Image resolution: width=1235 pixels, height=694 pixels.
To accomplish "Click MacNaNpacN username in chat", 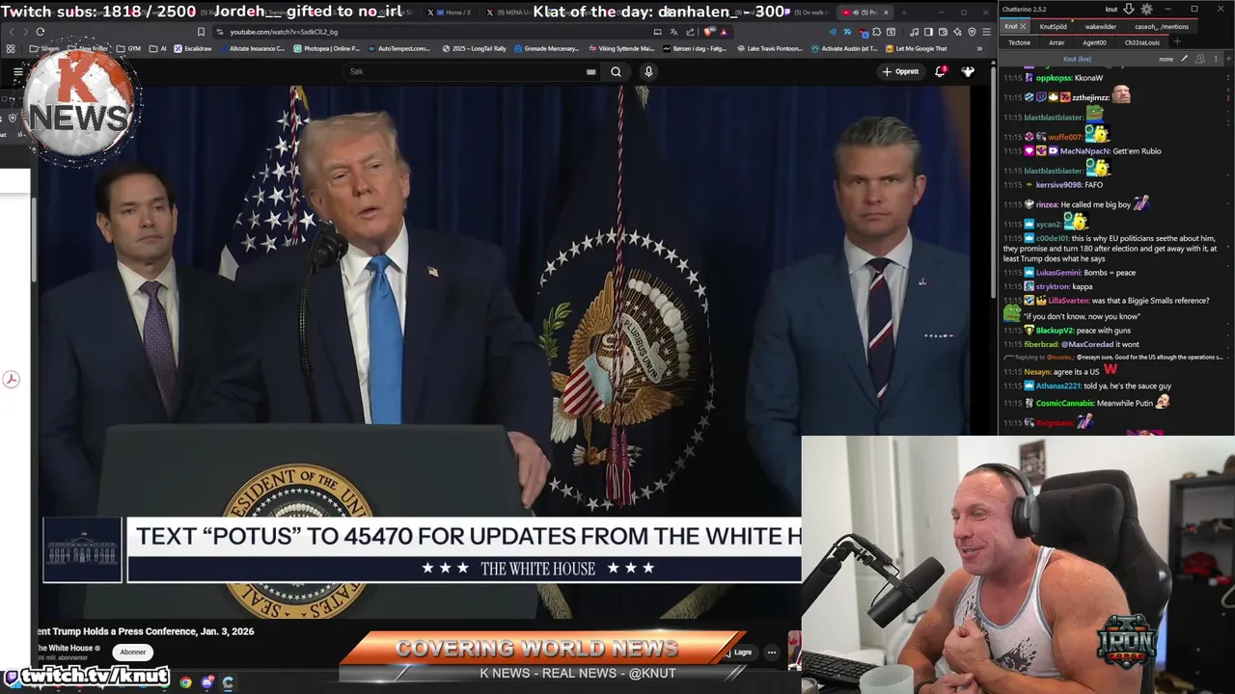I will [x=1084, y=151].
